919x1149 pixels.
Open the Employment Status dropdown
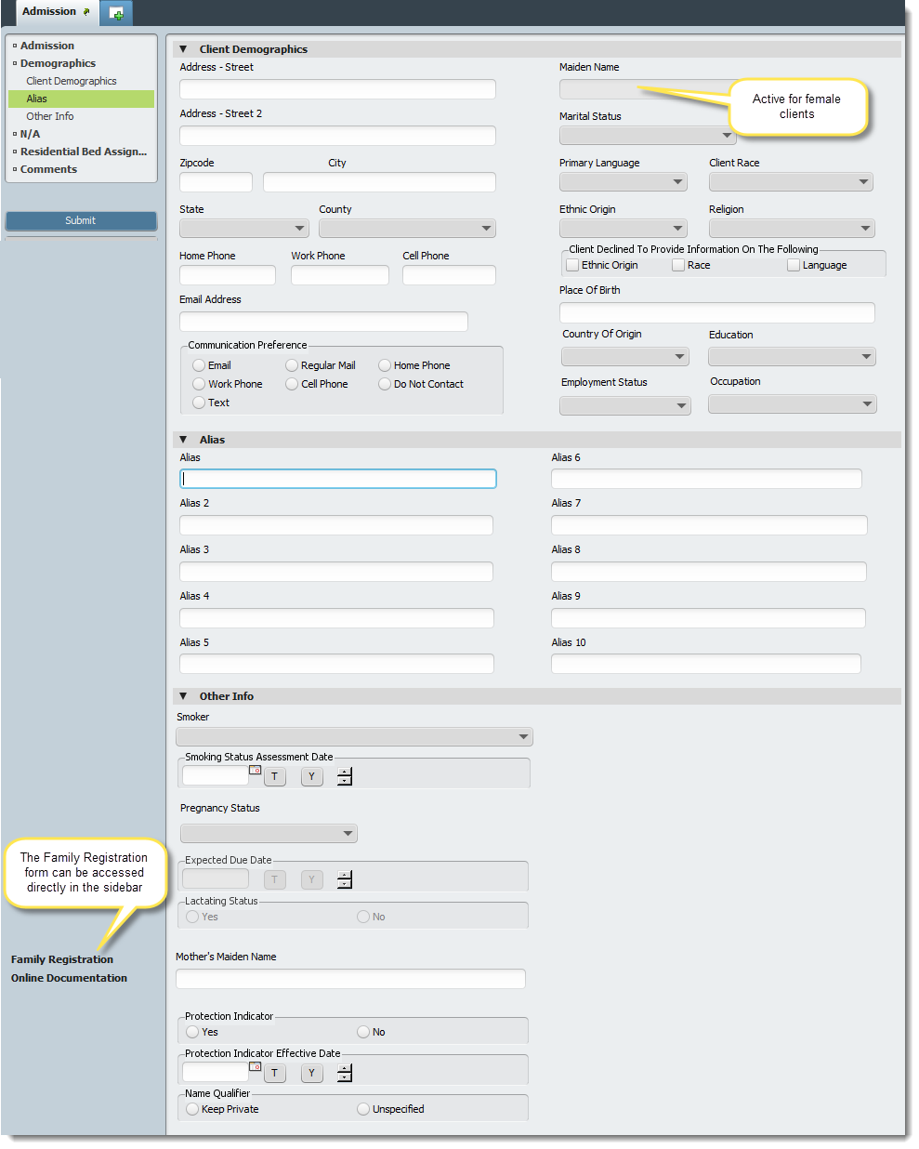[625, 406]
